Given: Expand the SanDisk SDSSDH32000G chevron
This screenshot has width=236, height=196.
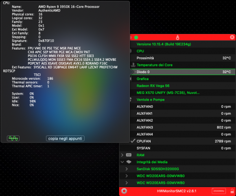Looking at the screenshot, I should 127,169.
